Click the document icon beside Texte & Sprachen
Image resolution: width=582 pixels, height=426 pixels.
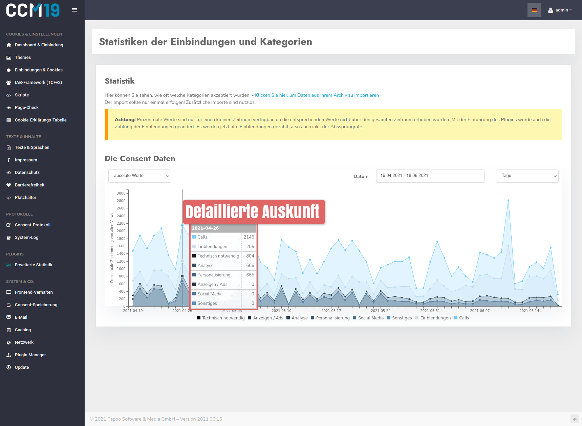9,148
